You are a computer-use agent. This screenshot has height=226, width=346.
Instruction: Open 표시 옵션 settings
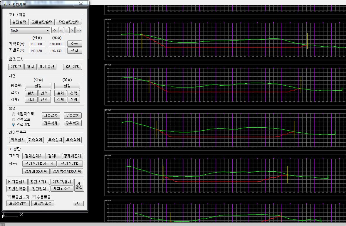(x=47, y=67)
